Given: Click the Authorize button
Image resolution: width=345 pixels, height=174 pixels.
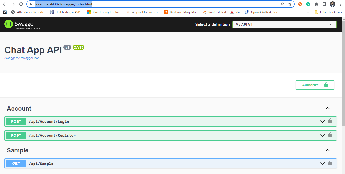Looking at the screenshot, I should 315,85.
